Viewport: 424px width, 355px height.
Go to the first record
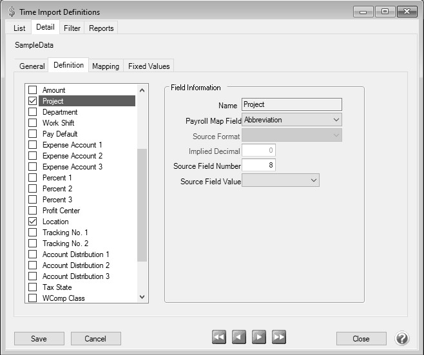[219, 338]
